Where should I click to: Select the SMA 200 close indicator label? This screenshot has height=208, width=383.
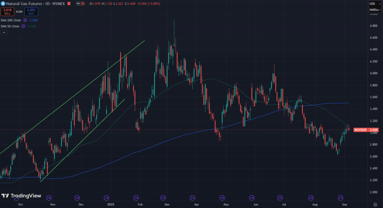10,20
